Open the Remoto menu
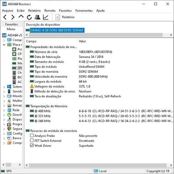The width and height of the screenshot is (174, 174). coord(50,11)
